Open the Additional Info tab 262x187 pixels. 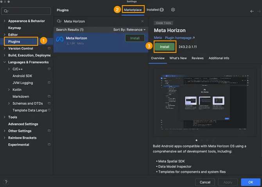pyautogui.click(x=219, y=58)
